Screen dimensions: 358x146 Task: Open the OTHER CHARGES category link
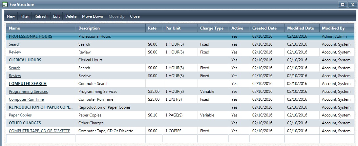point(25,123)
